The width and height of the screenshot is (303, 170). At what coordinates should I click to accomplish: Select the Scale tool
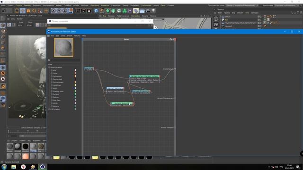(28, 11)
